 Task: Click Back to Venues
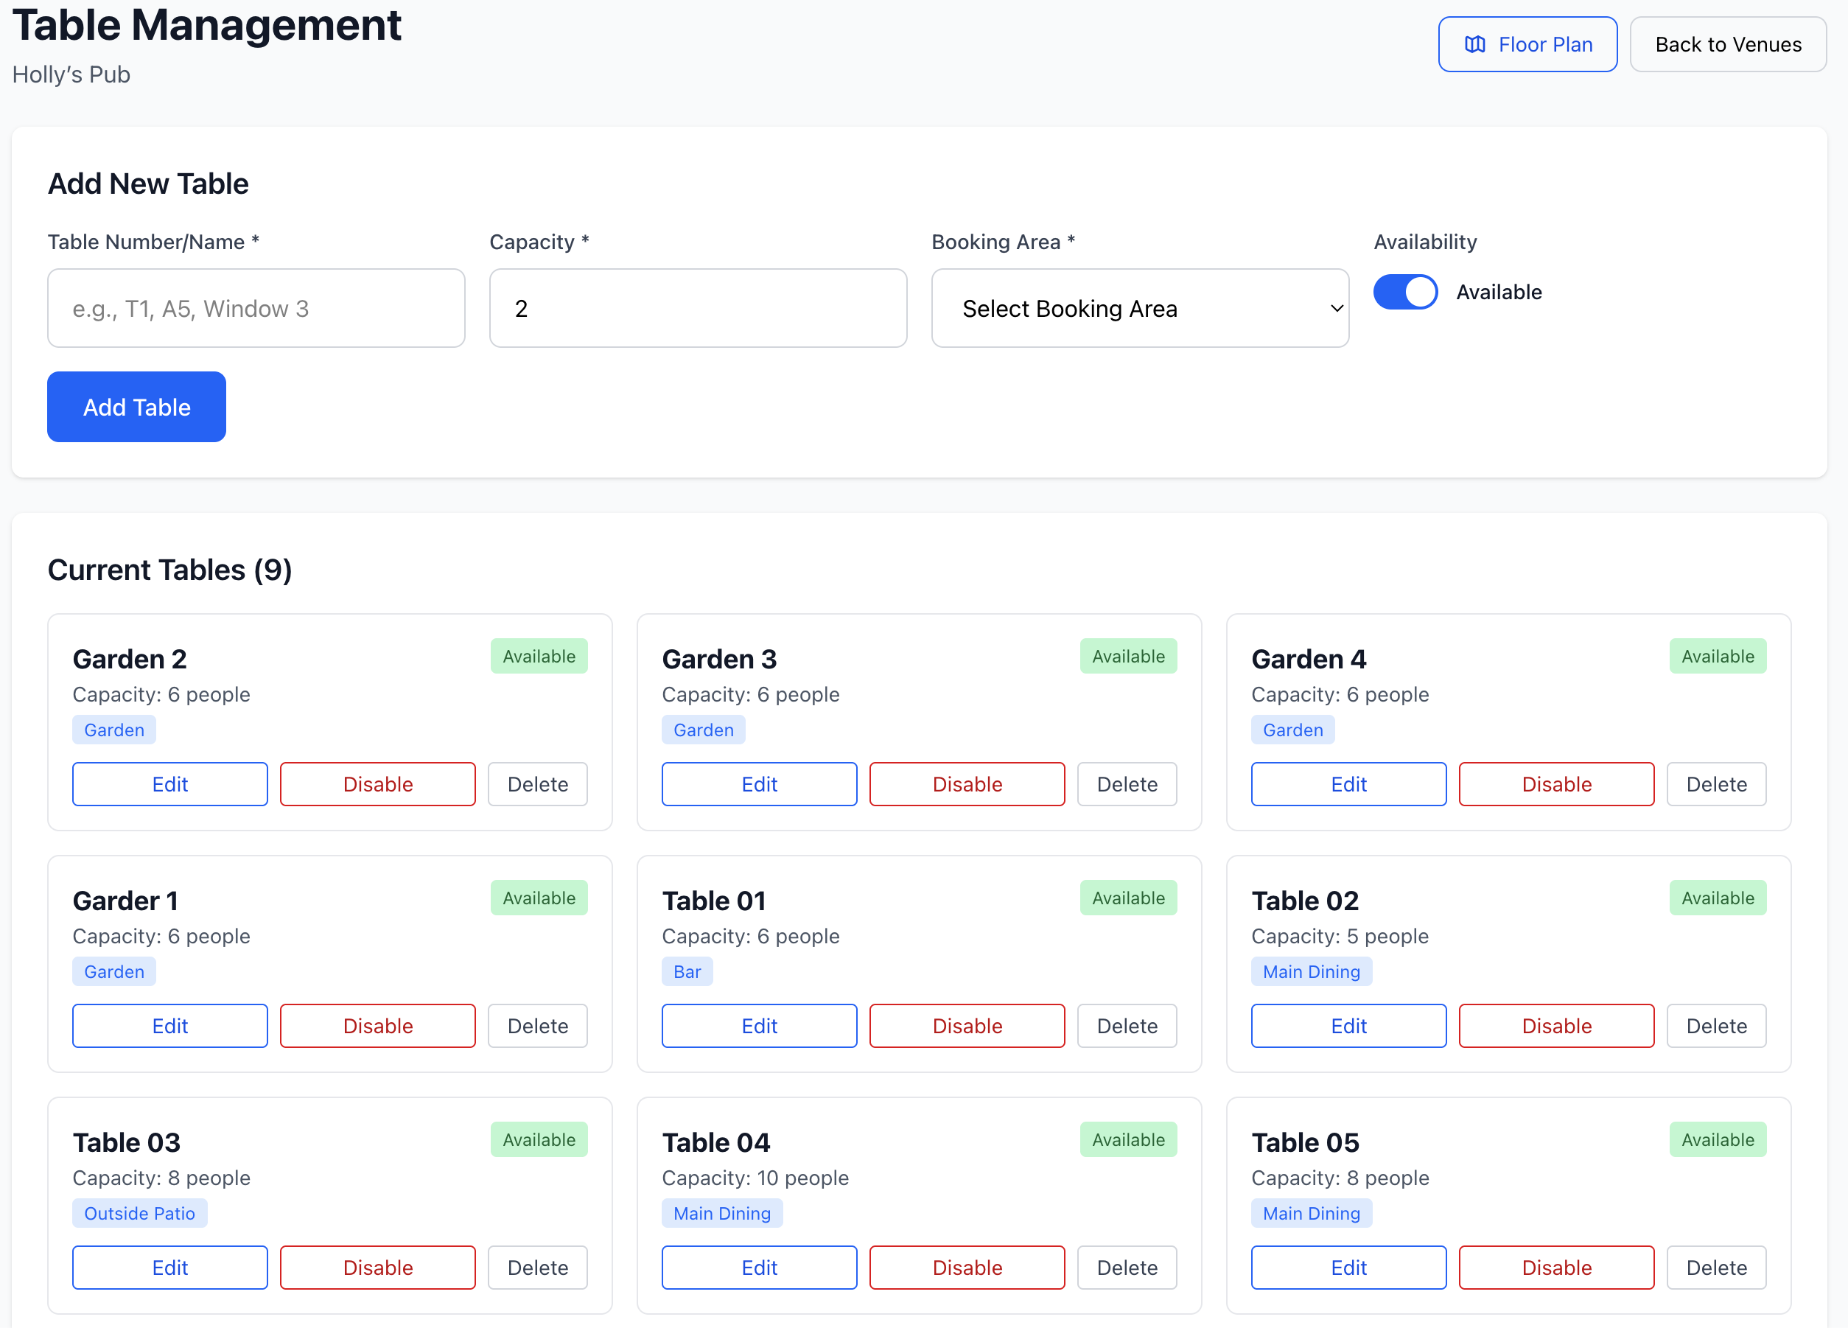[x=1727, y=44]
